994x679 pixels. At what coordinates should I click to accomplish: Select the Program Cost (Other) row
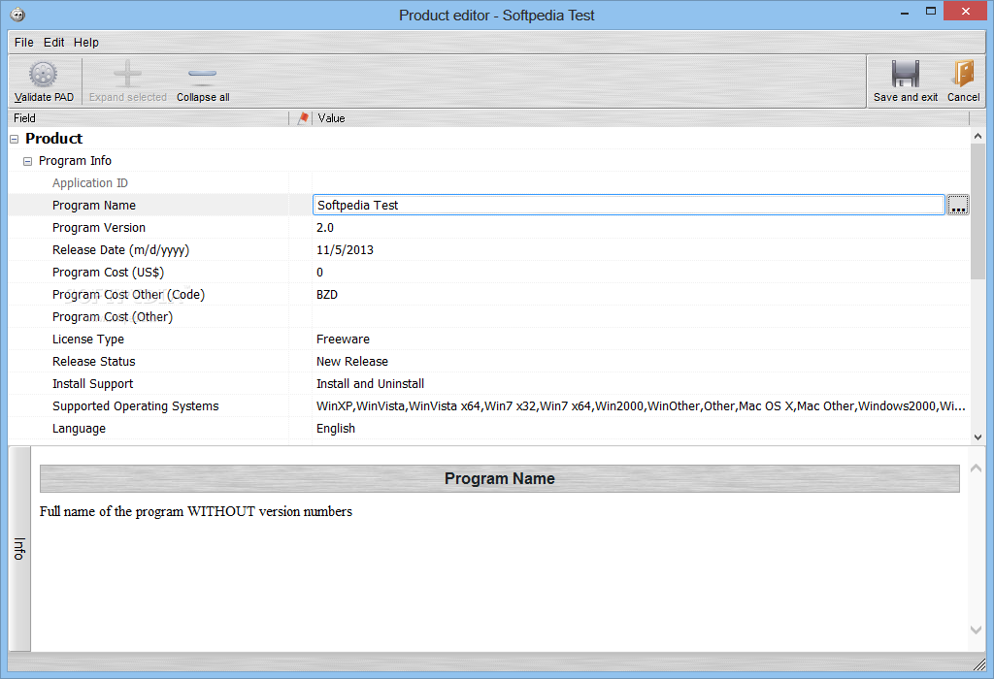coord(489,316)
